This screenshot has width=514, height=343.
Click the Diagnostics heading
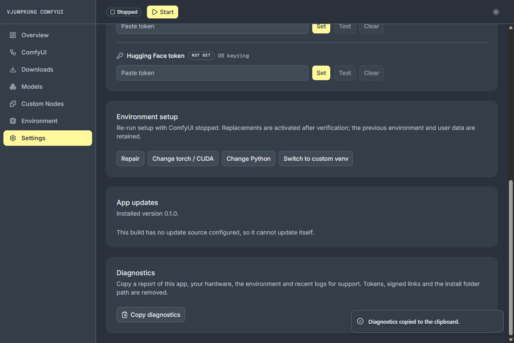tap(136, 273)
